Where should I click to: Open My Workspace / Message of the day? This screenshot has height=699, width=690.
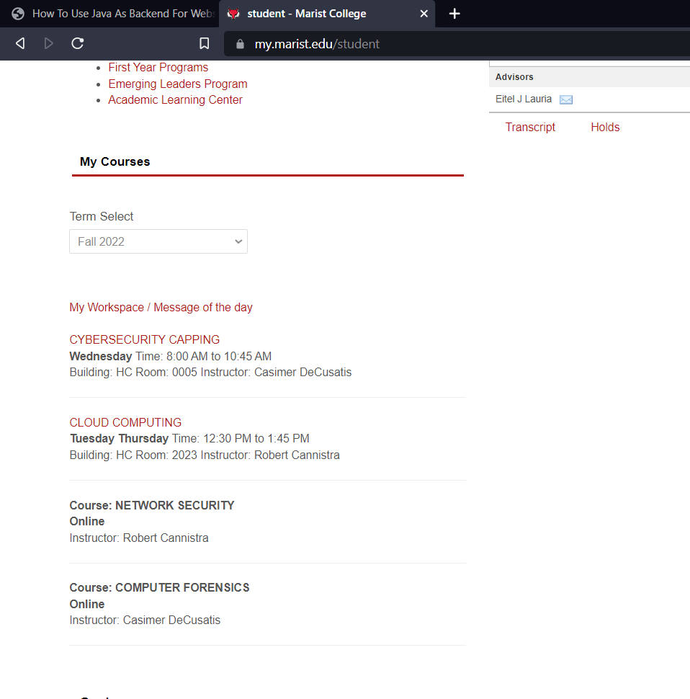click(x=161, y=307)
